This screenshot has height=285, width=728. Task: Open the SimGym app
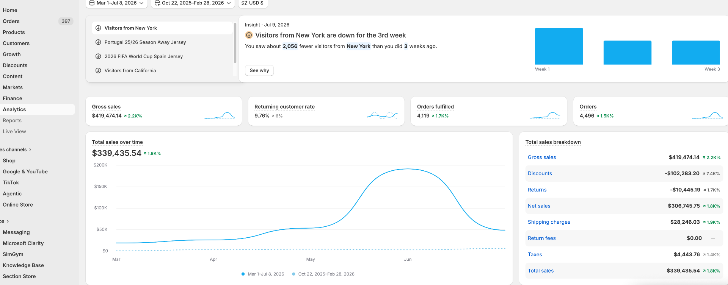point(13,254)
